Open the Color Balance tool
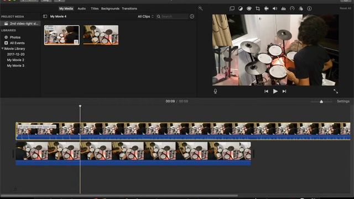The height and width of the screenshot is (199, 354). coord(241,9)
